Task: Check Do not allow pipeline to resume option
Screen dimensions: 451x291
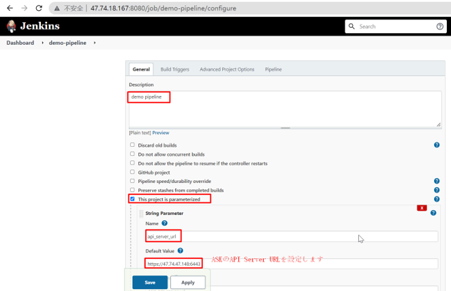Action: pyautogui.click(x=132, y=162)
